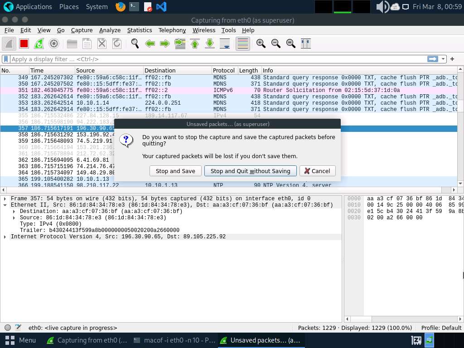The height and width of the screenshot is (348, 464).
Task: Open the Edit menu
Action: click(x=25, y=30)
